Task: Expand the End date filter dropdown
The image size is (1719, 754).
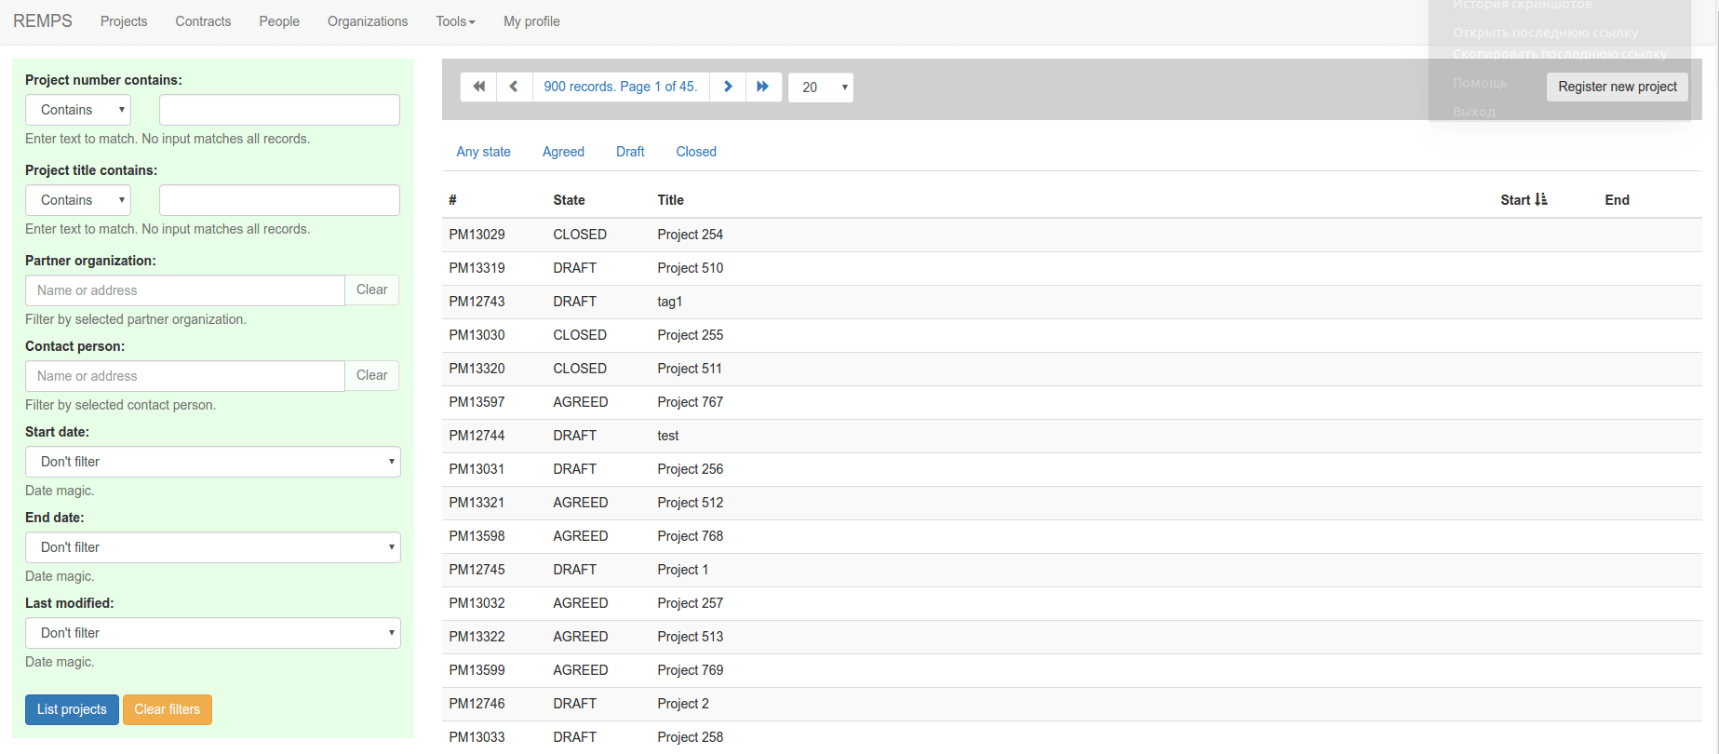Action: tap(213, 547)
